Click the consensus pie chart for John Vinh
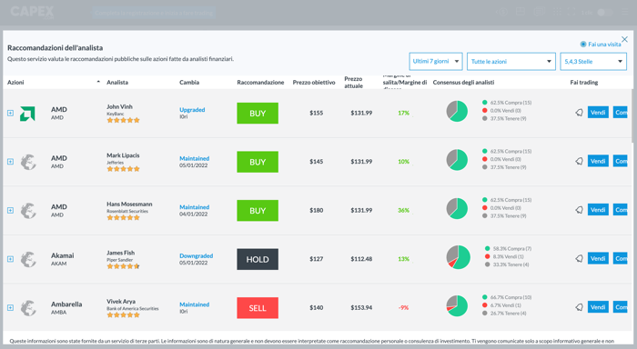This screenshot has width=637, height=349. click(457, 111)
